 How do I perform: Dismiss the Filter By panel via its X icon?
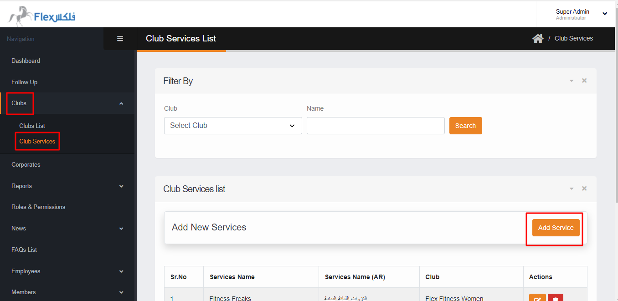(584, 80)
